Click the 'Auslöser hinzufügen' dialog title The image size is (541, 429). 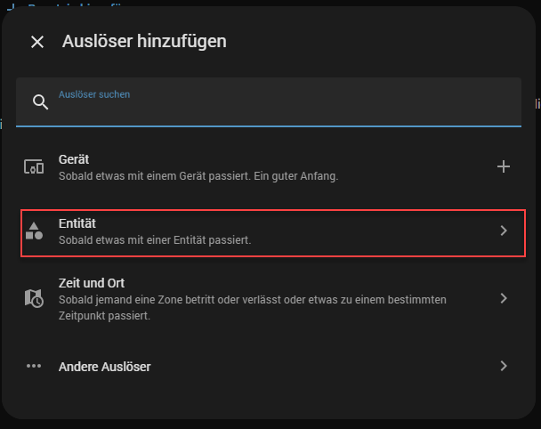click(144, 41)
